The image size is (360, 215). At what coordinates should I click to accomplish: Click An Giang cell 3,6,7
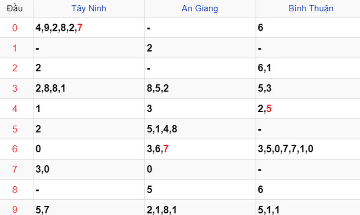(x=157, y=149)
